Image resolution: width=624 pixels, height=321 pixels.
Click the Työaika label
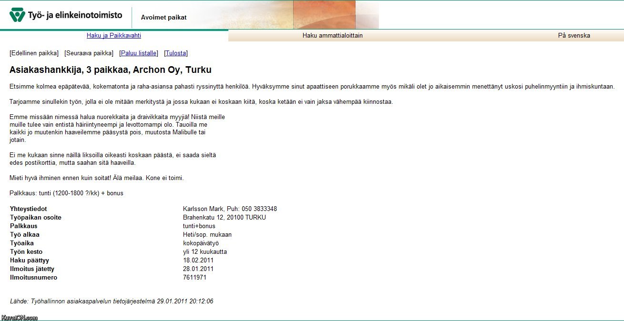click(22, 243)
